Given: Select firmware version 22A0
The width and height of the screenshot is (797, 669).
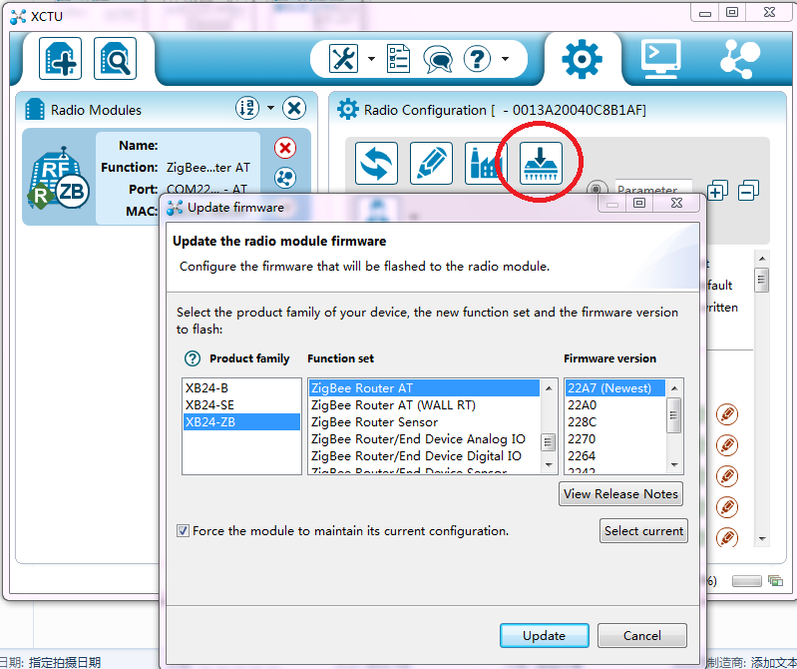Looking at the screenshot, I should point(615,405).
